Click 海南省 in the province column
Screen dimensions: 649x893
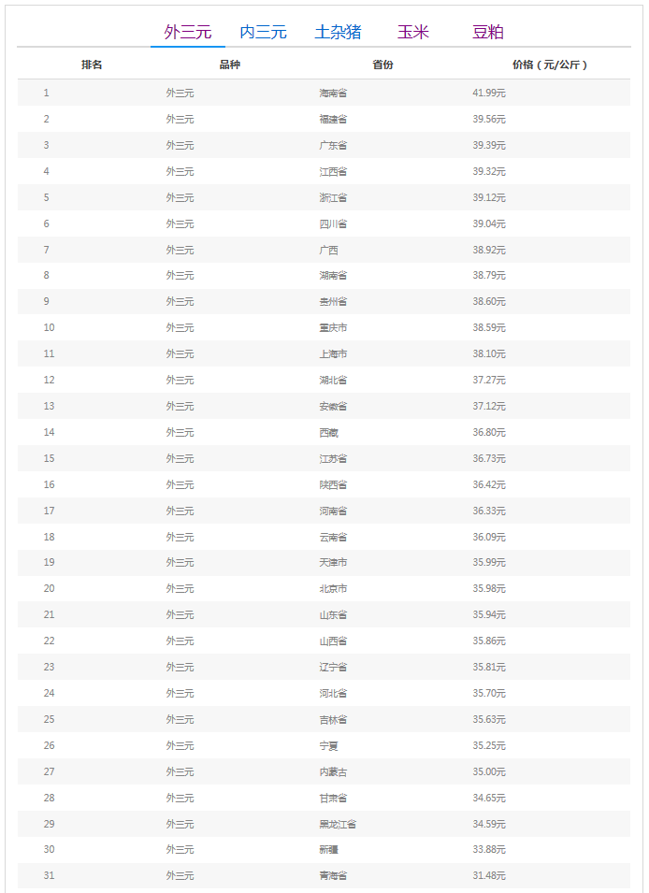[x=333, y=94]
